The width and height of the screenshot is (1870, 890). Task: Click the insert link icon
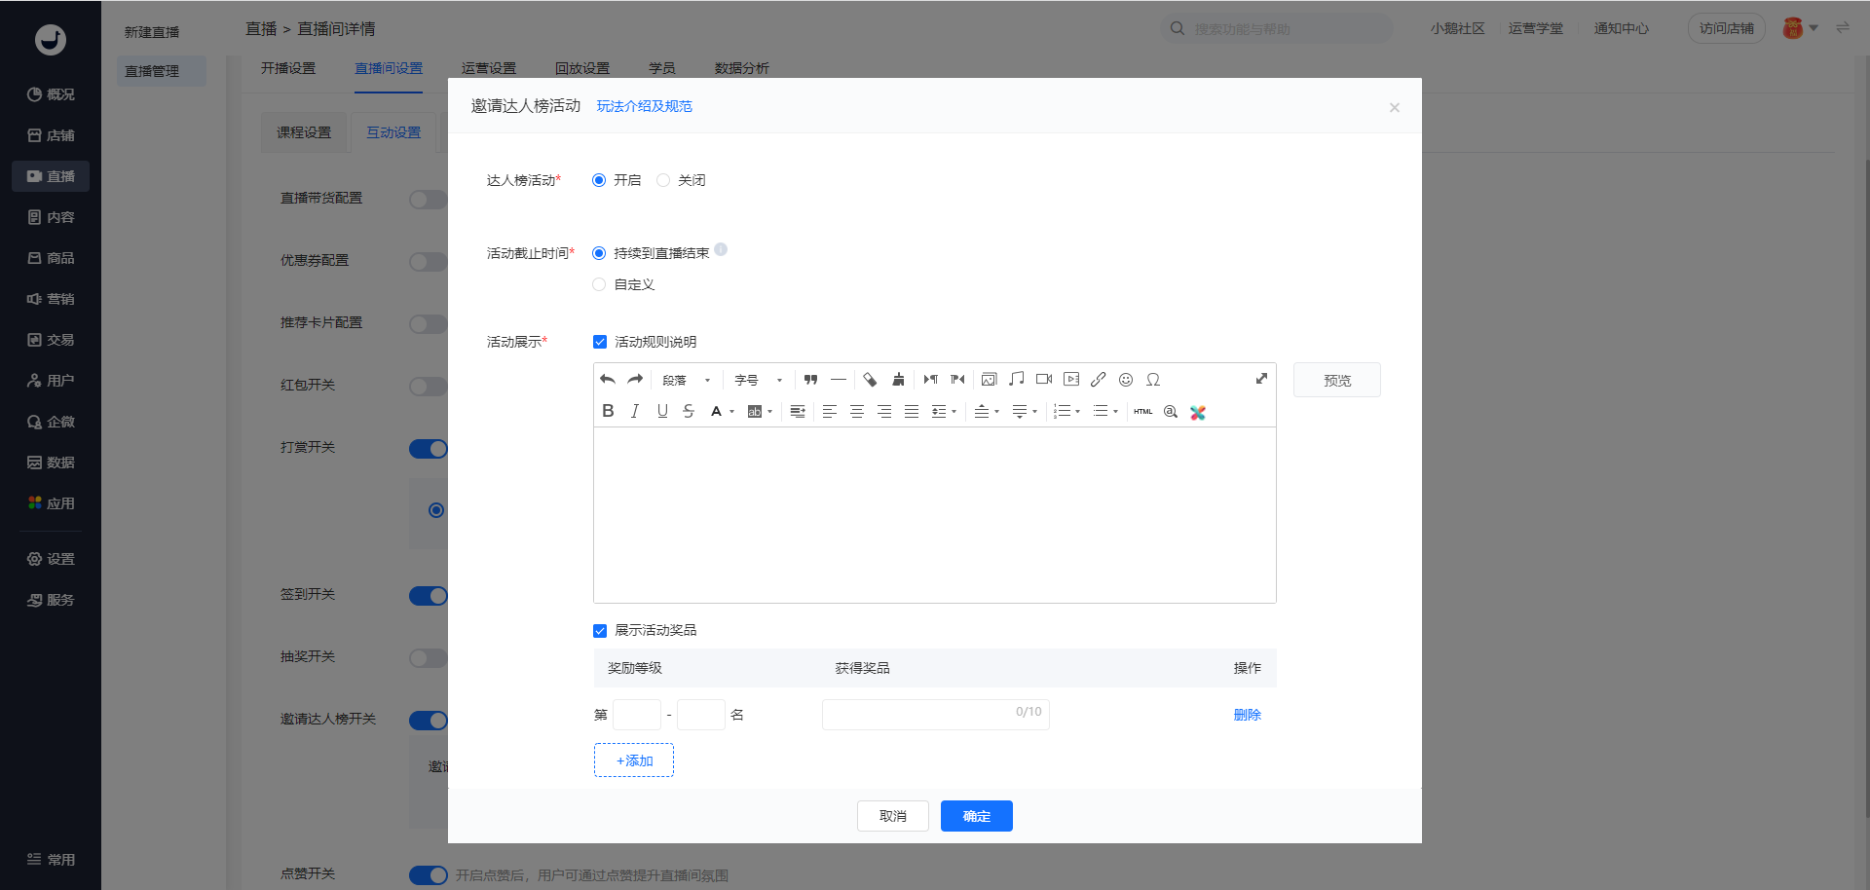1099,380
